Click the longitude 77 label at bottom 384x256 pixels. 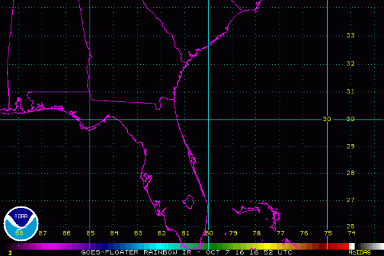[280, 233]
